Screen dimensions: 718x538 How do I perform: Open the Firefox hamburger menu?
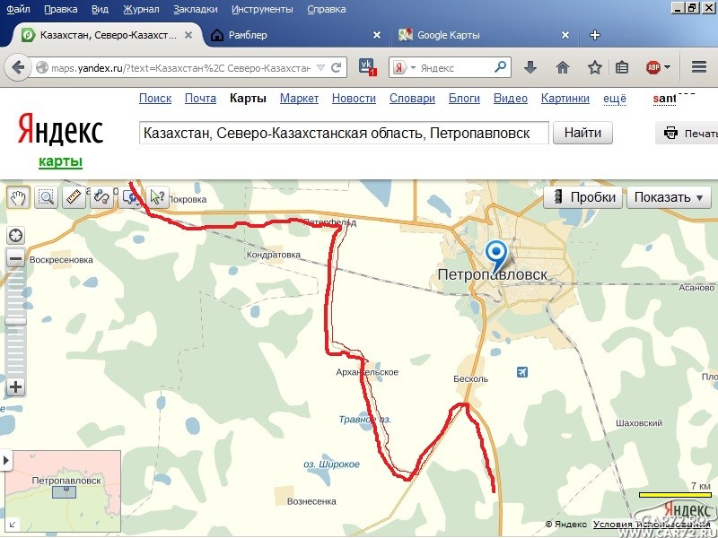pos(699,67)
